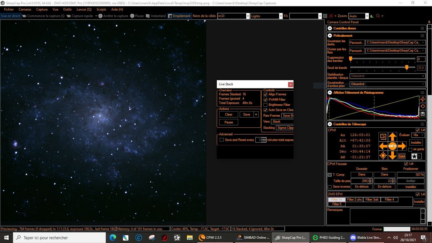The height and width of the screenshot is (243, 432).
Task: Open the Nom de la cible dropdown
Action: (248, 16)
